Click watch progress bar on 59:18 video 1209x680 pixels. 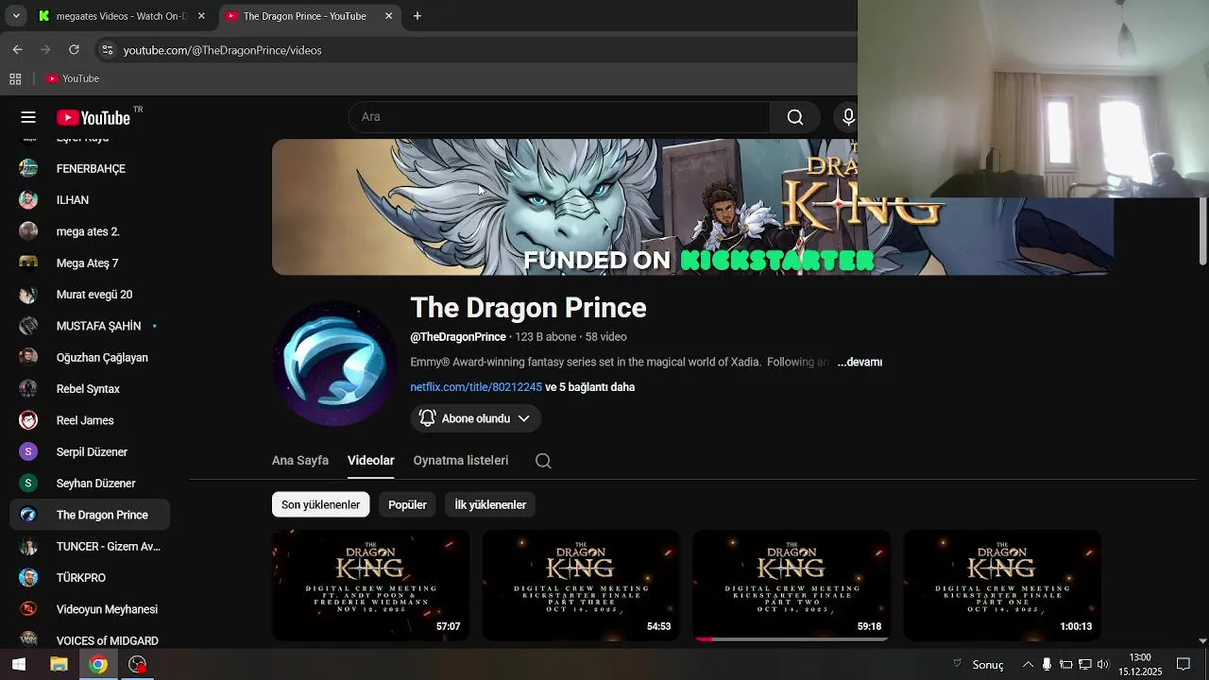tap(792, 639)
